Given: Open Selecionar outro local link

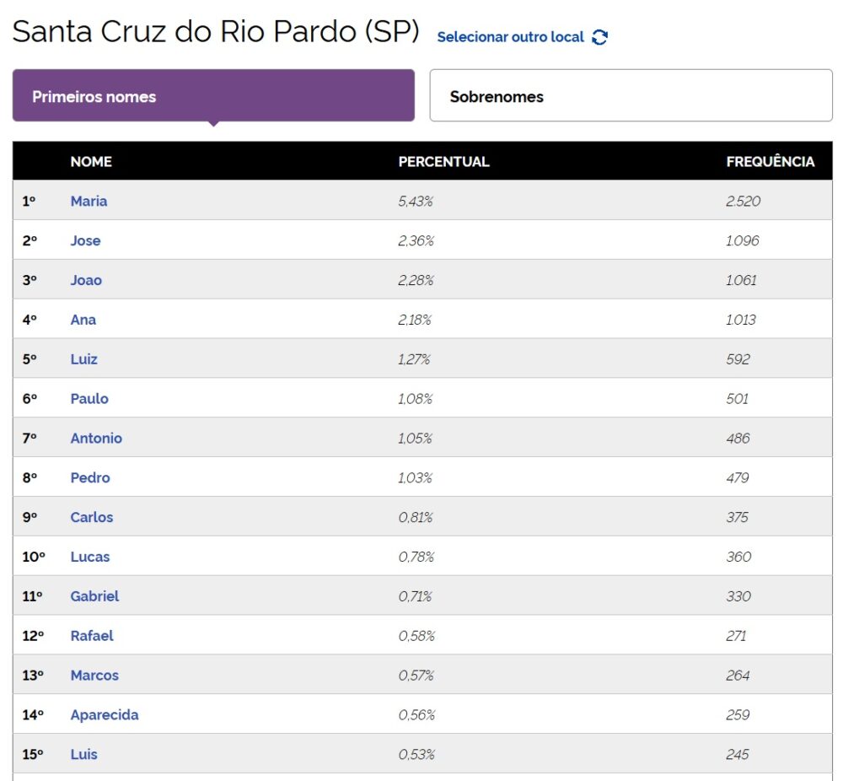Looking at the screenshot, I should pos(510,37).
